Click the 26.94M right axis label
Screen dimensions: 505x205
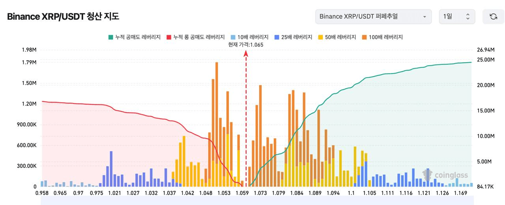486,50
